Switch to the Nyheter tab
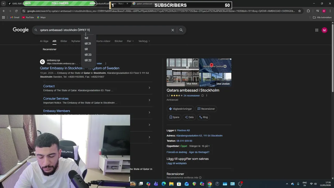This screenshot has height=188, width=334. click(76, 41)
